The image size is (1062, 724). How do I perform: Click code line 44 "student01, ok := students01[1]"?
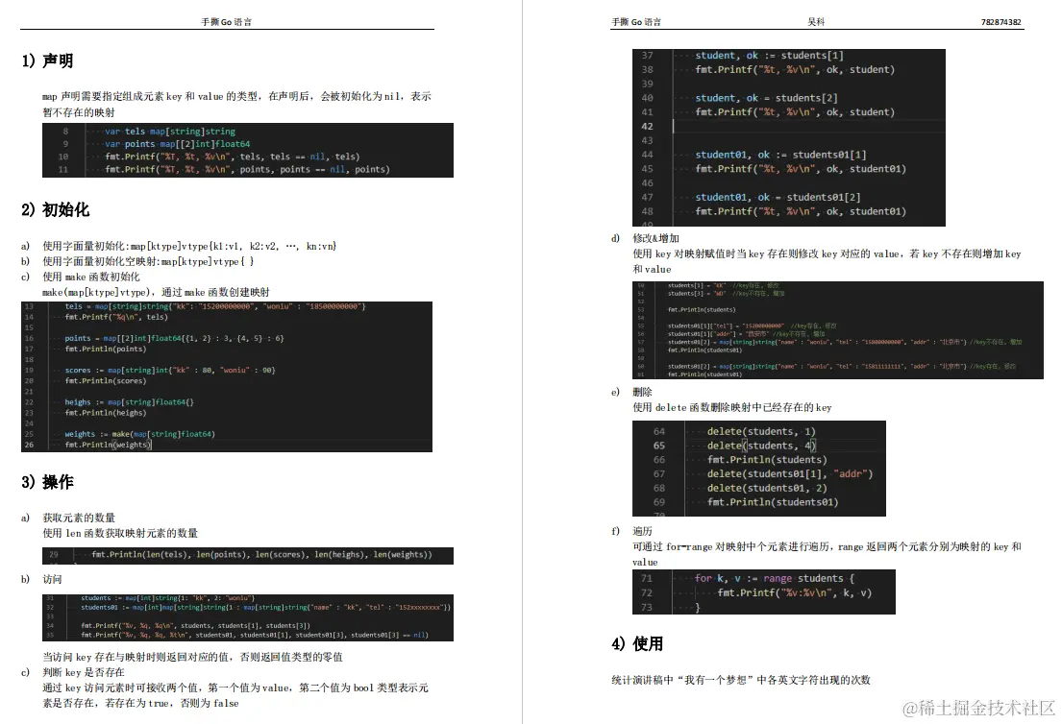pyautogui.click(x=780, y=155)
